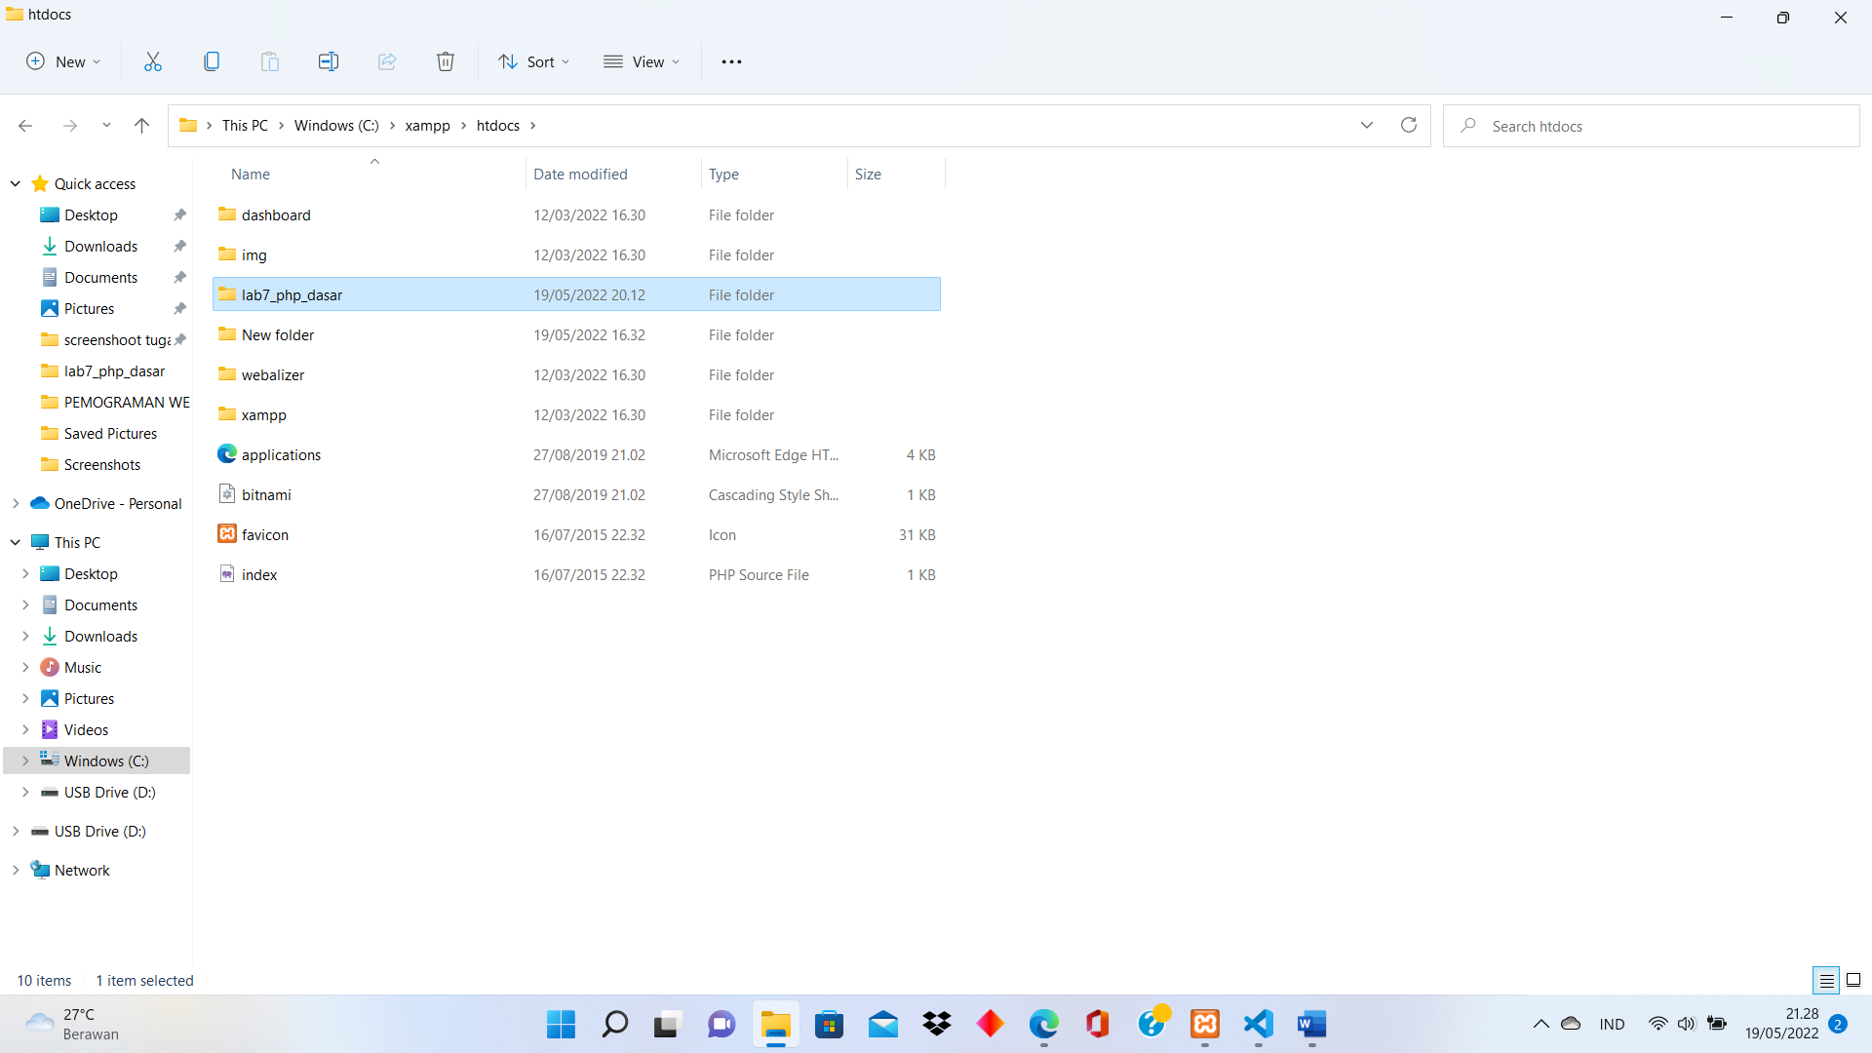Click the New button

(63, 61)
